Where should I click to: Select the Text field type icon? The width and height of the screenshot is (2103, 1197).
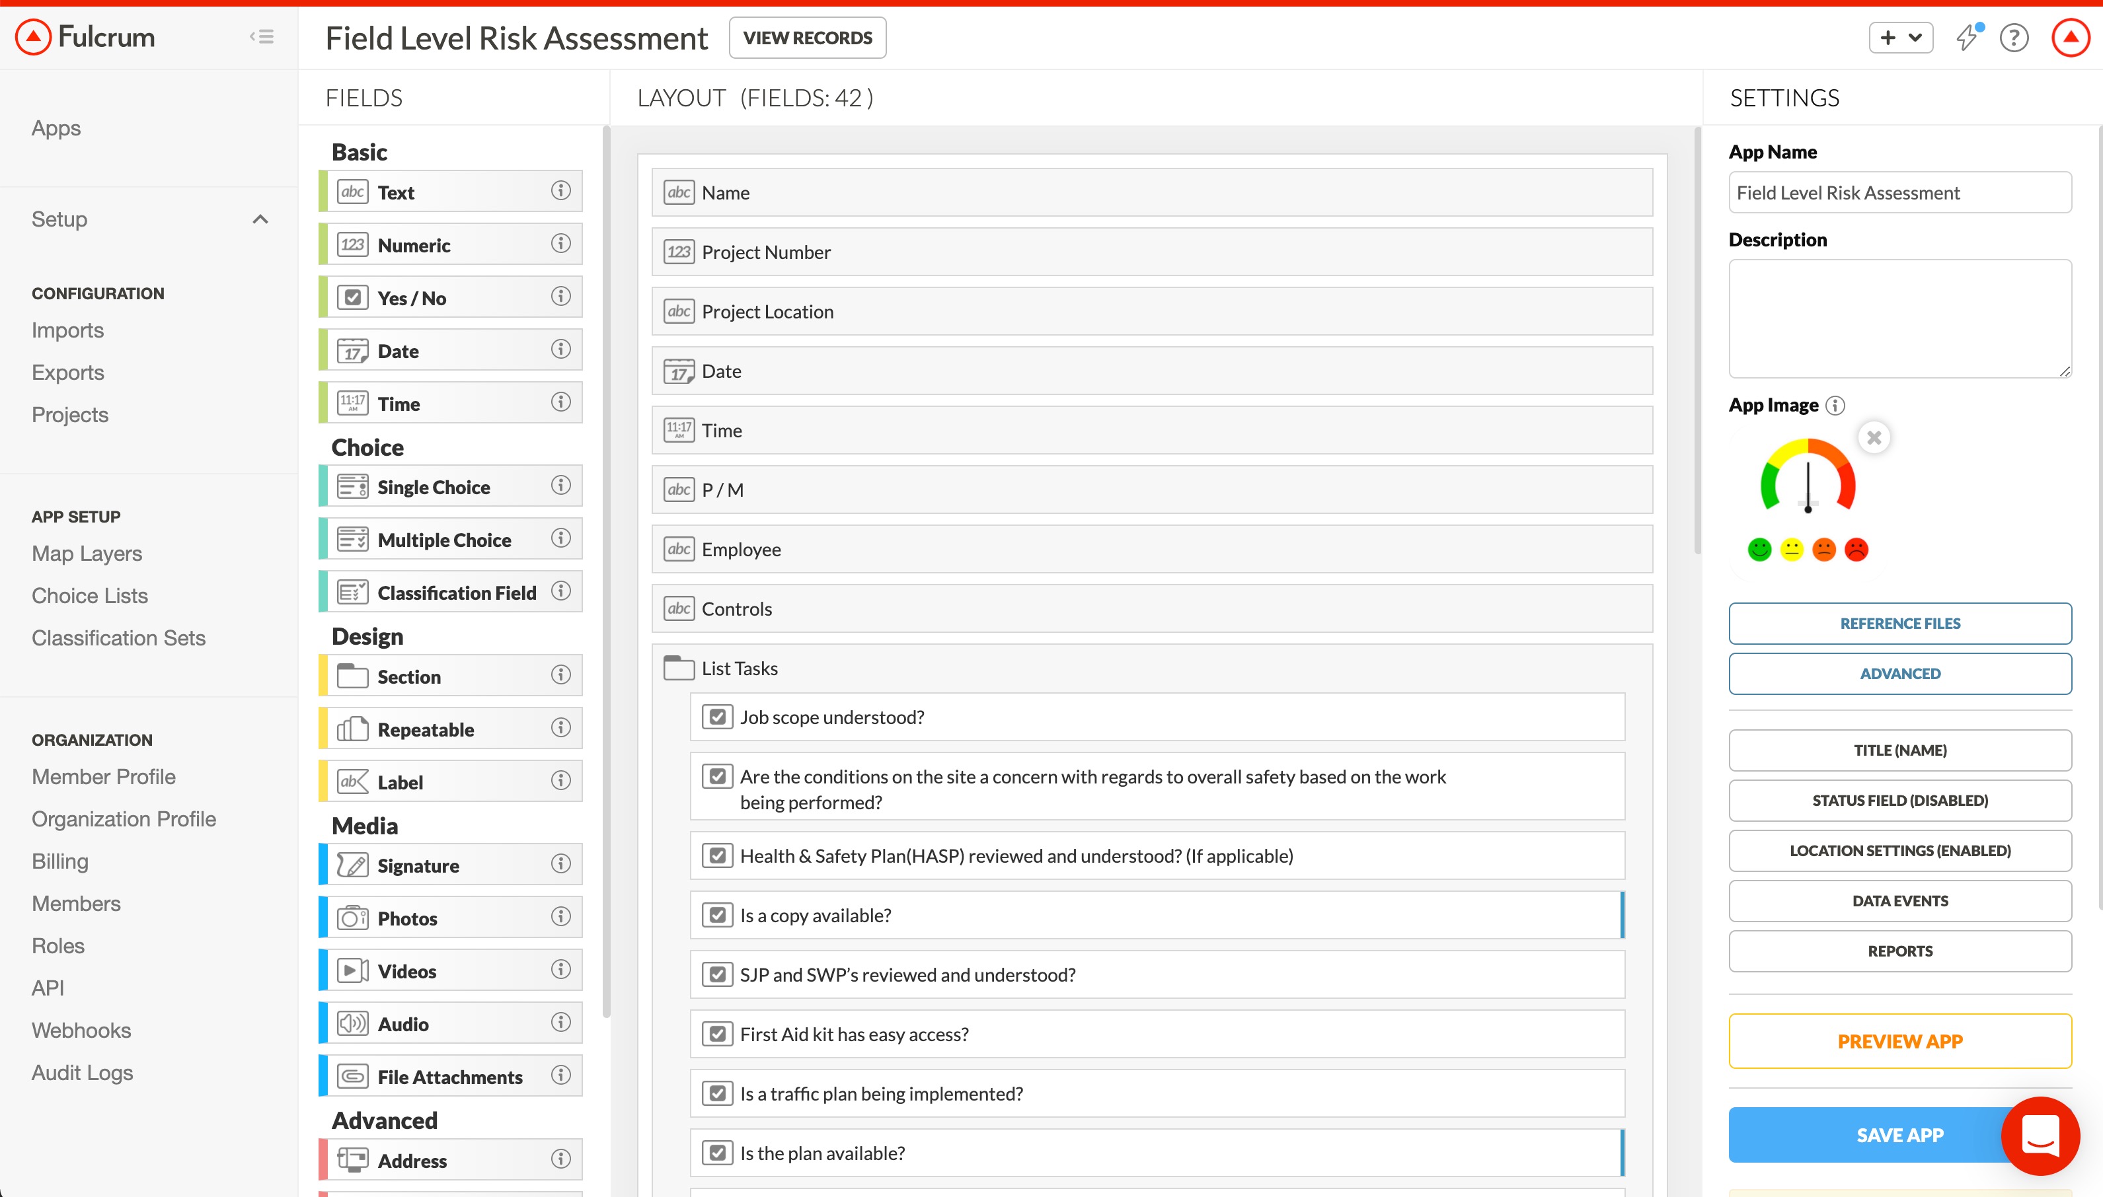353,192
